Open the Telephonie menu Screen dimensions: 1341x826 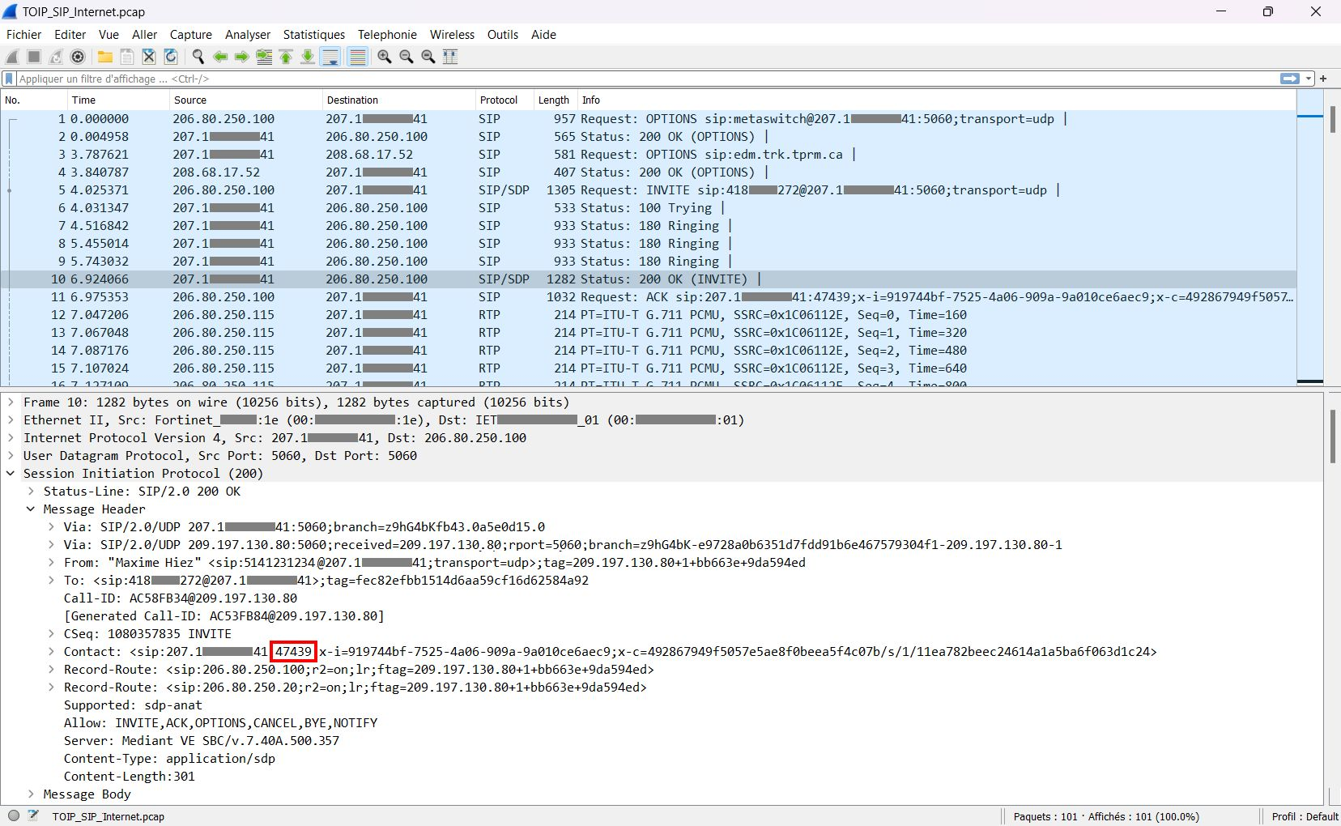pos(387,35)
